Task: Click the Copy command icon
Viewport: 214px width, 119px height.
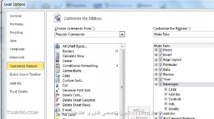Action: (x=57, y=76)
